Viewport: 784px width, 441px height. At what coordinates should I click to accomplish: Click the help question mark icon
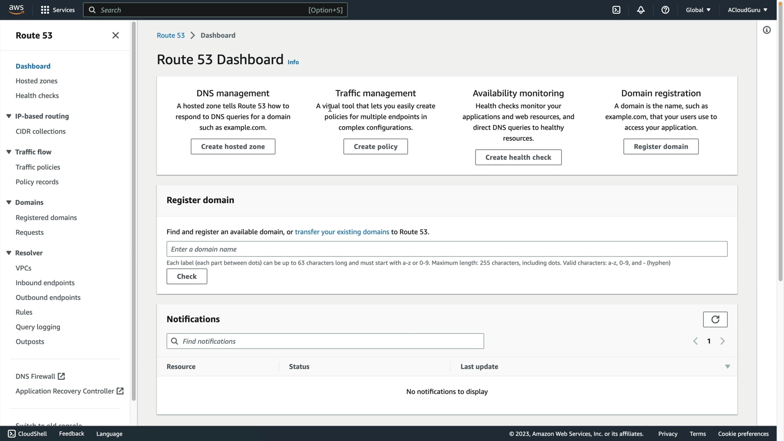pos(665,10)
